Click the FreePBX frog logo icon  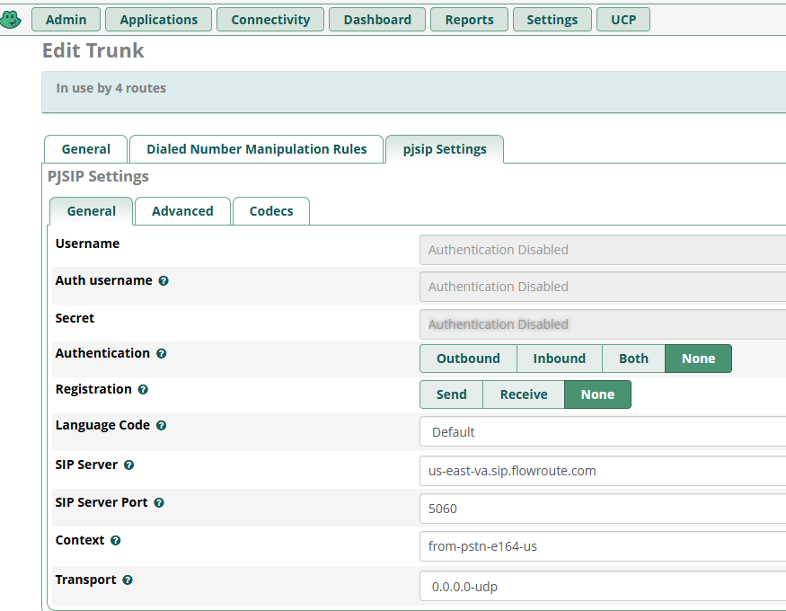pyautogui.click(x=11, y=19)
